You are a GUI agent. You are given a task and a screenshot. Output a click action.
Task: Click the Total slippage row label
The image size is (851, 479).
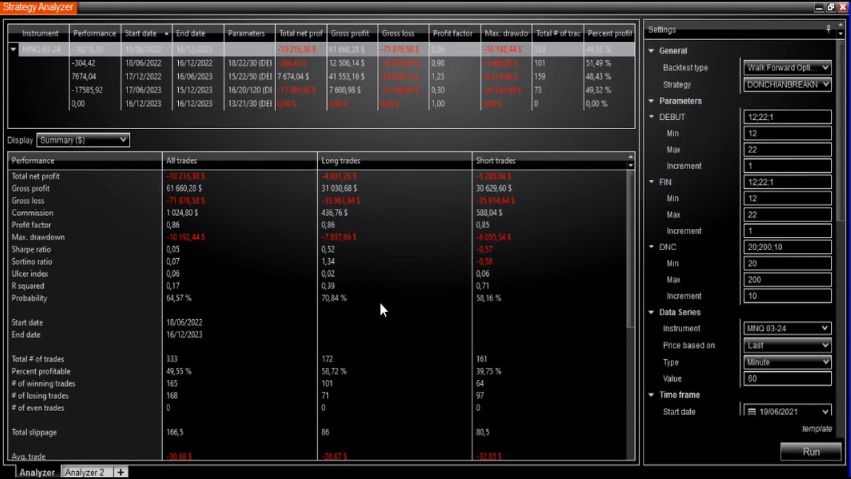coord(34,432)
